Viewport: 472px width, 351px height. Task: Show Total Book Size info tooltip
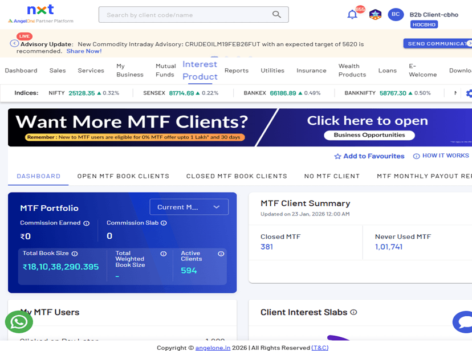75,254
